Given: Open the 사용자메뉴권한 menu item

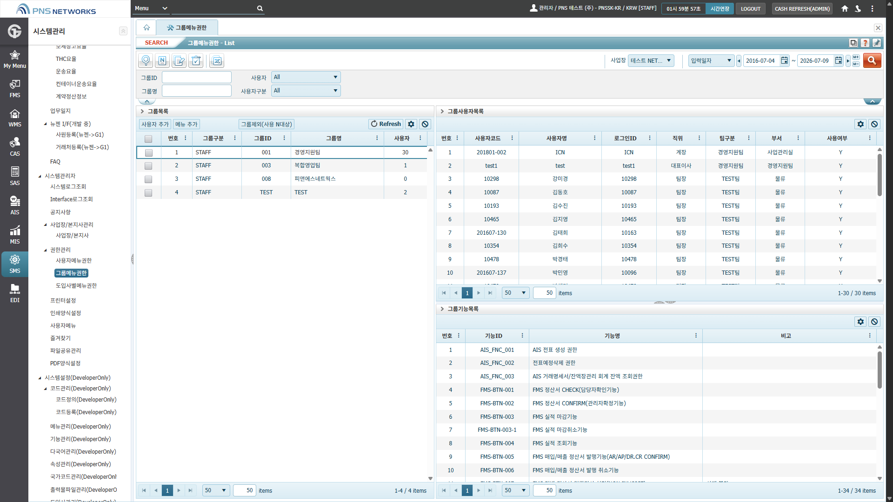Looking at the screenshot, I should point(73,260).
